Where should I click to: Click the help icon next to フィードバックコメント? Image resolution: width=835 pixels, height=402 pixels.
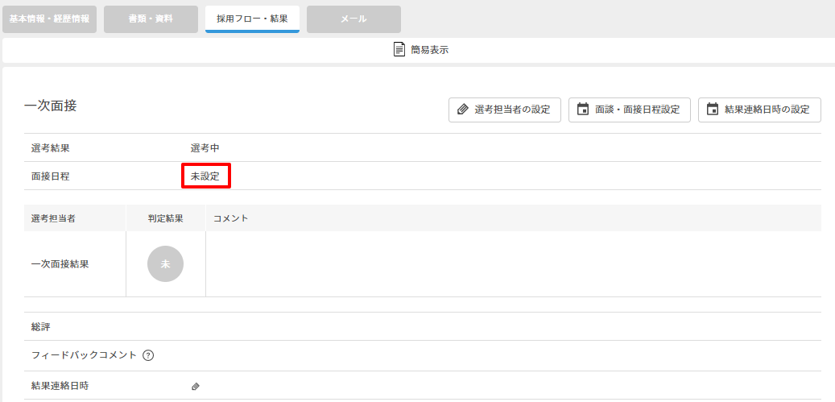(148, 355)
